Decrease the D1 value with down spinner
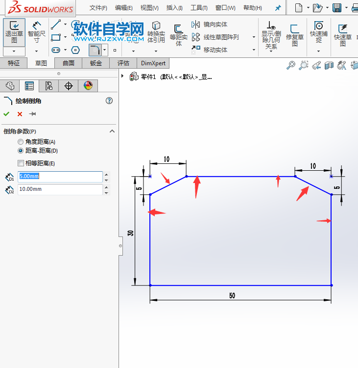Image resolution: width=358 pixels, height=368 pixels. pyautogui.click(x=106, y=180)
